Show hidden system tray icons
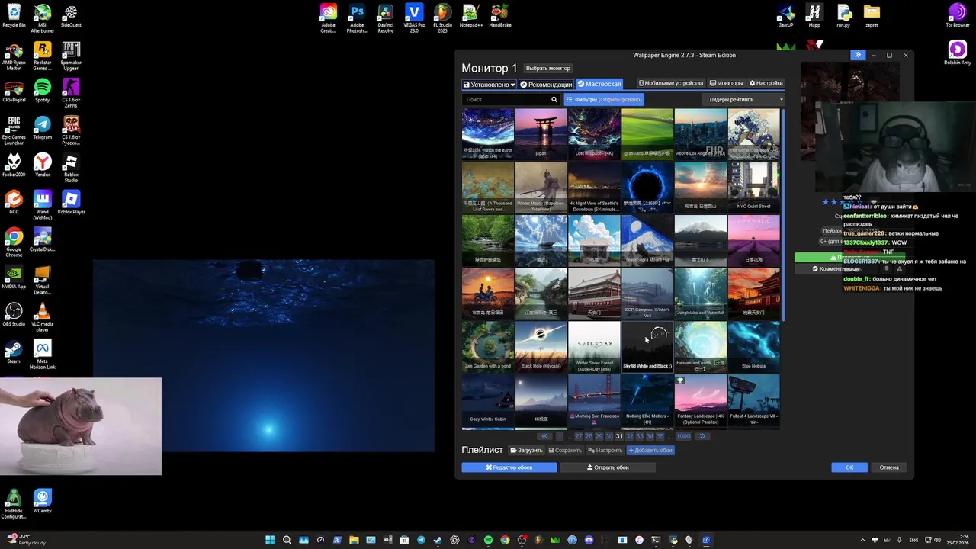This screenshot has width=976, height=549. (863, 540)
